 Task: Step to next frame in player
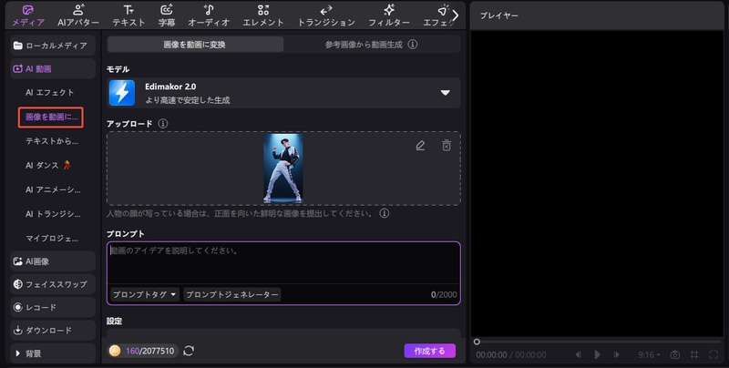(616, 354)
